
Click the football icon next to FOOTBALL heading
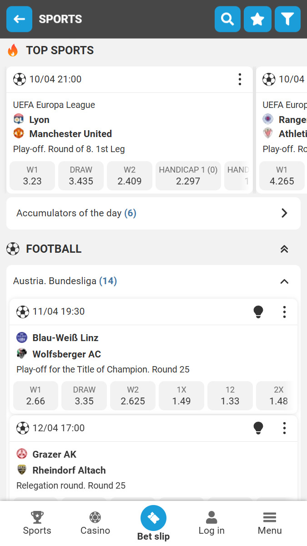click(x=13, y=249)
